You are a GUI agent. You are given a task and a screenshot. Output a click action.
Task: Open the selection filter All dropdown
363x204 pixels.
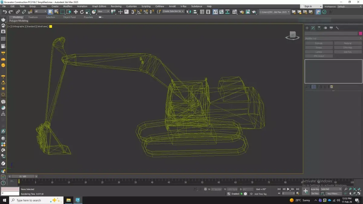41,12
